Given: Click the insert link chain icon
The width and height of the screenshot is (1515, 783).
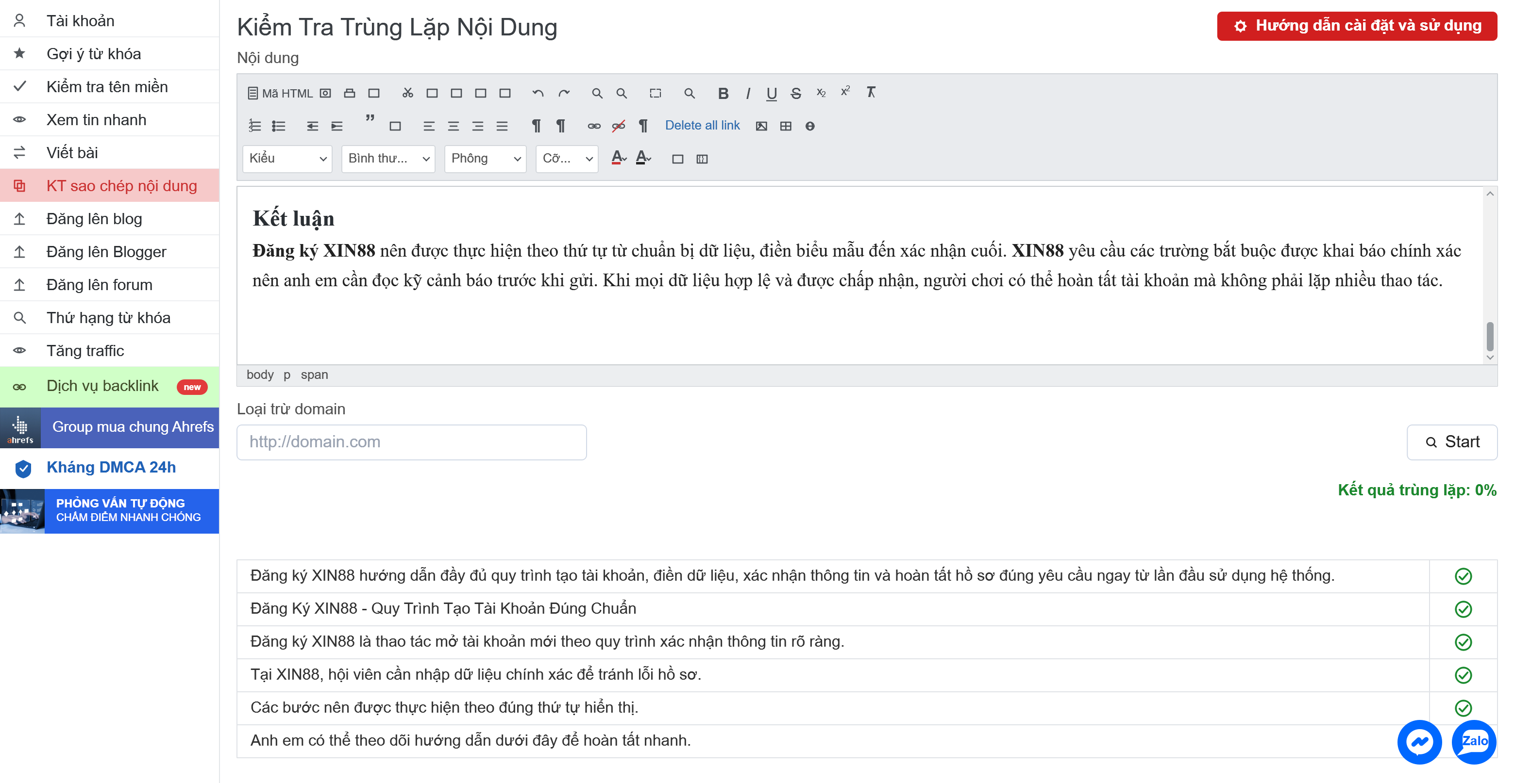Looking at the screenshot, I should 594,126.
